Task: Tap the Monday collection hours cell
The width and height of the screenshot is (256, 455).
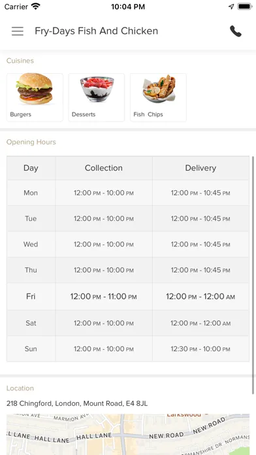Action: tap(104, 193)
